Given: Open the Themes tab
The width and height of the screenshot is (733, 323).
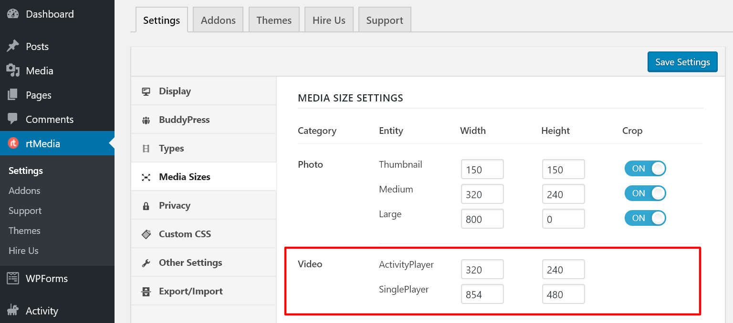Looking at the screenshot, I should point(274,20).
